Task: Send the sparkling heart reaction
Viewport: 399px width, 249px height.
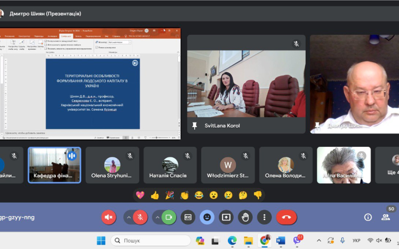Action: (140, 195)
